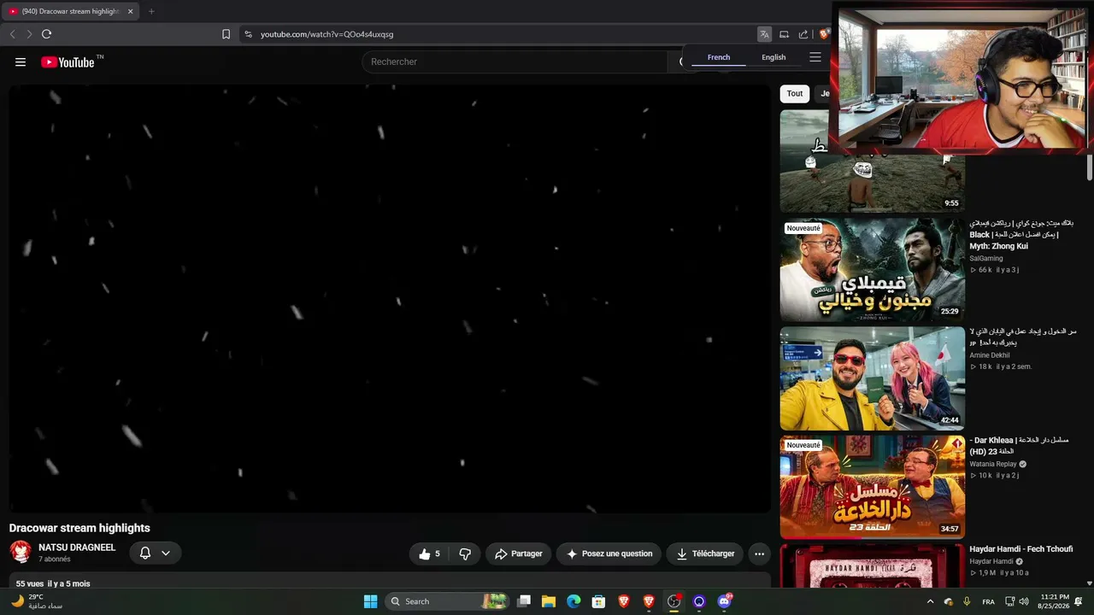Click the browser back arrow

click(x=13, y=34)
